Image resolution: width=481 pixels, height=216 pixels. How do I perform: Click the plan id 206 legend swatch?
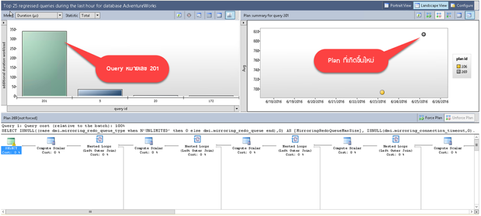458,67
